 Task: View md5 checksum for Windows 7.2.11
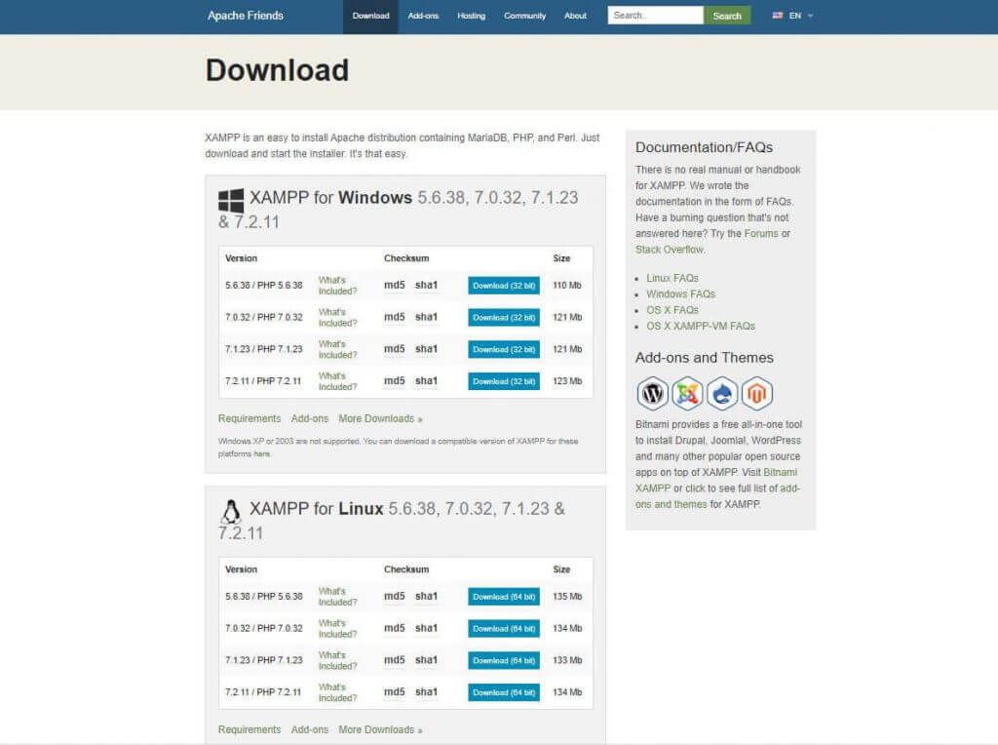tap(394, 380)
